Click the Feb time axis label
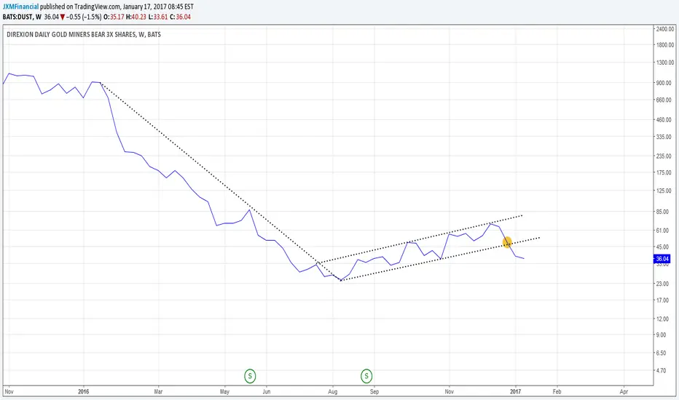This screenshot has height=400, width=679. pyautogui.click(x=557, y=392)
